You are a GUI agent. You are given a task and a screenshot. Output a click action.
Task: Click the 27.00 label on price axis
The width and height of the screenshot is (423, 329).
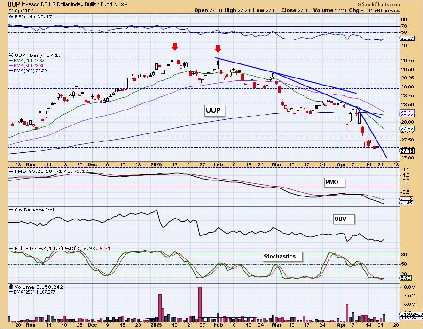pos(407,158)
